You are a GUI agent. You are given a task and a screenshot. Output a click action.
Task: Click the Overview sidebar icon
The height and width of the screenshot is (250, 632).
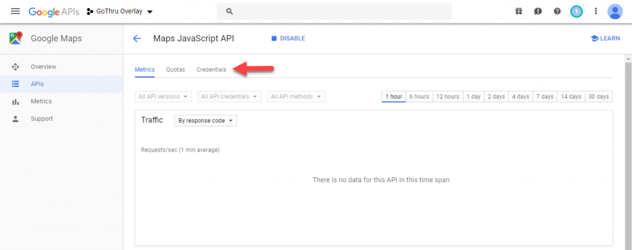tap(15, 67)
